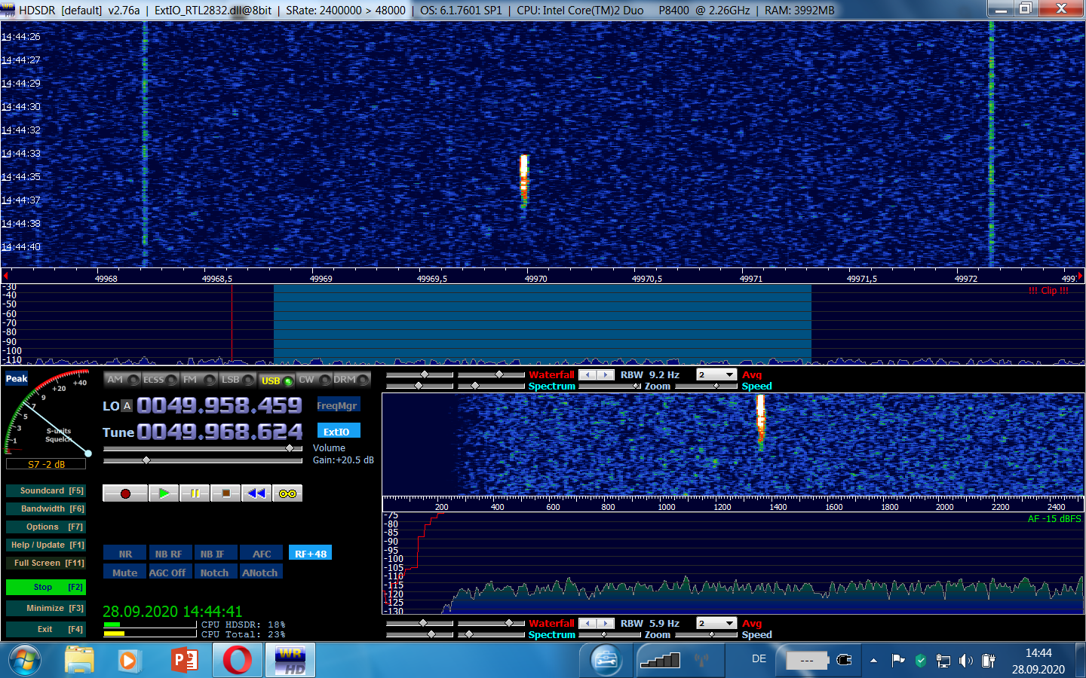Adjust the lower Zoom slider
This screenshot has height=678, width=1086.
610,634
